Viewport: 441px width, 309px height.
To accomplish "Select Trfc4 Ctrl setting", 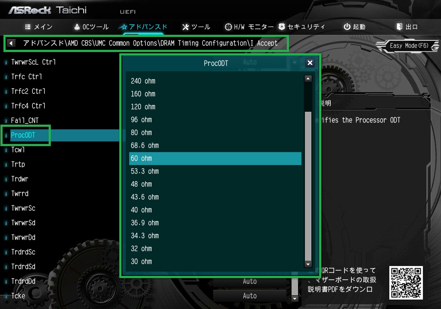I will click(x=28, y=106).
